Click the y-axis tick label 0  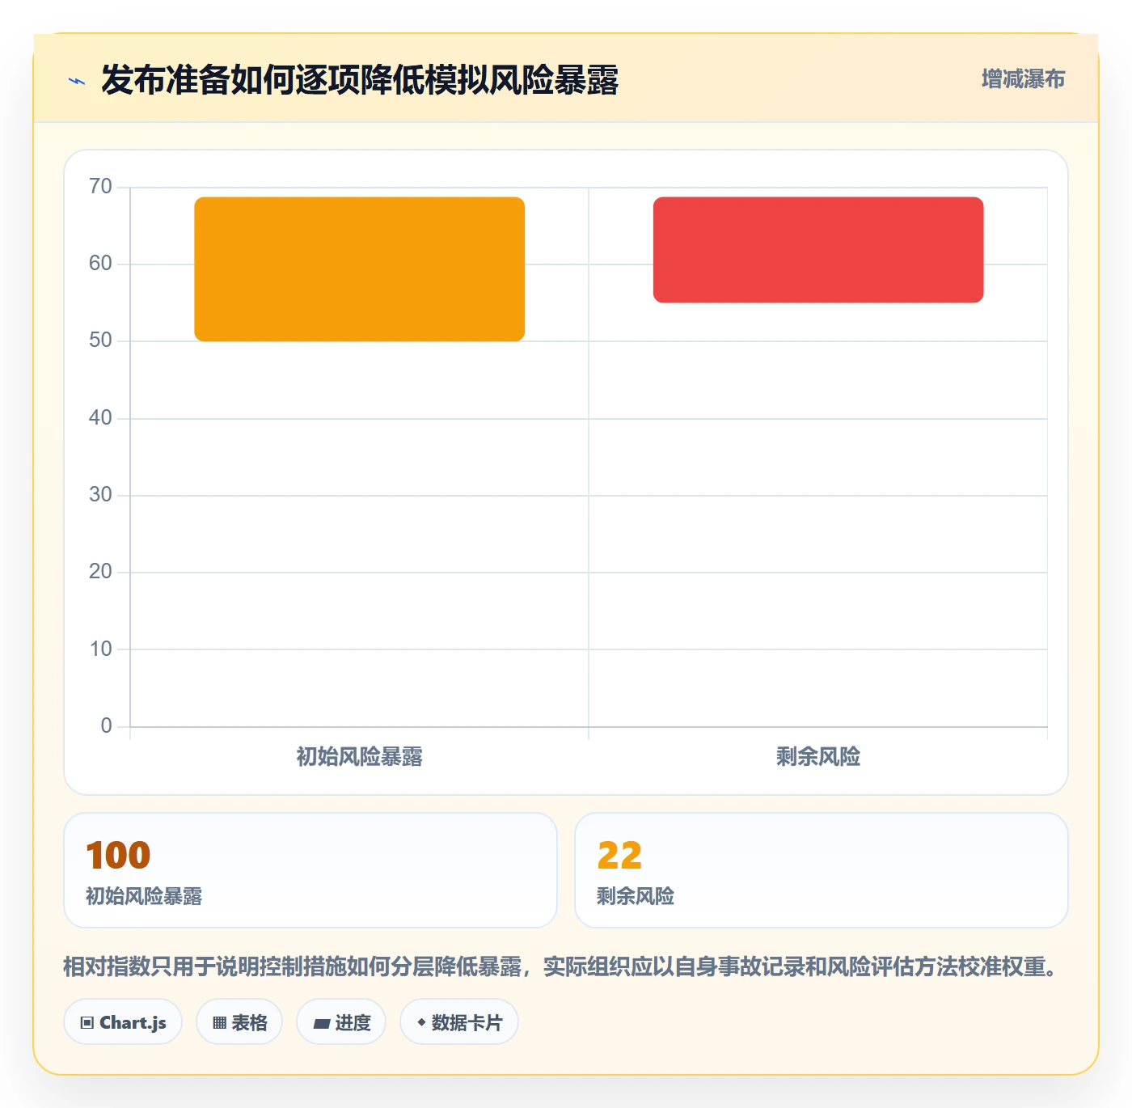[107, 726]
